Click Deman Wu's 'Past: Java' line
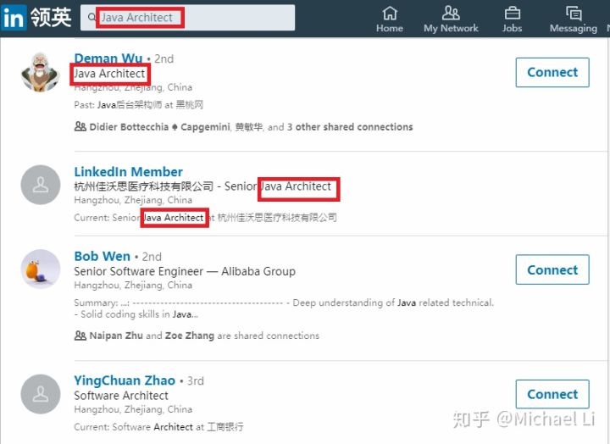Screen dimensions: 610x444 [138, 105]
